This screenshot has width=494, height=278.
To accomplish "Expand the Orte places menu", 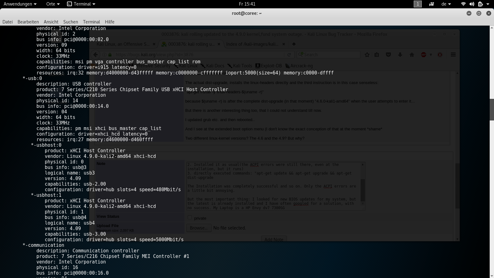I will (52, 4).
